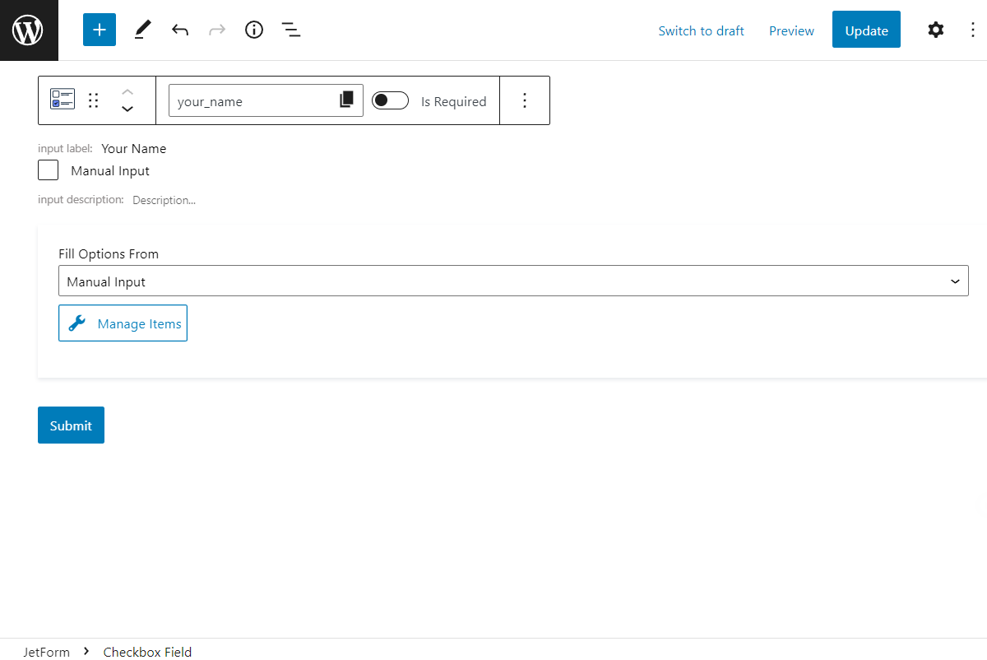Click inside the your_name field input

247,100
